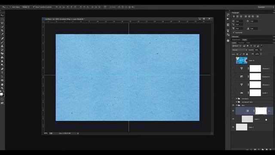Select the Exposure 1 layer mask thumbnail

pos(255,77)
